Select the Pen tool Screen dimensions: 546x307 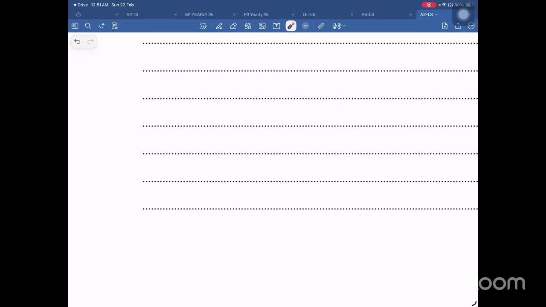point(219,26)
